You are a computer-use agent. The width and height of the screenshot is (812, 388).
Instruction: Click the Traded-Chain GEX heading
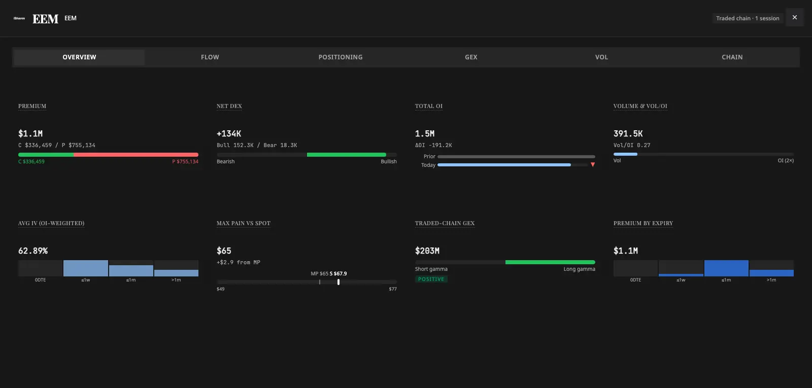point(445,223)
